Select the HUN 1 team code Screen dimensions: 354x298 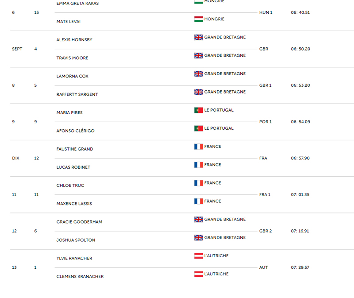pyautogui.click(x=265, y=12)
